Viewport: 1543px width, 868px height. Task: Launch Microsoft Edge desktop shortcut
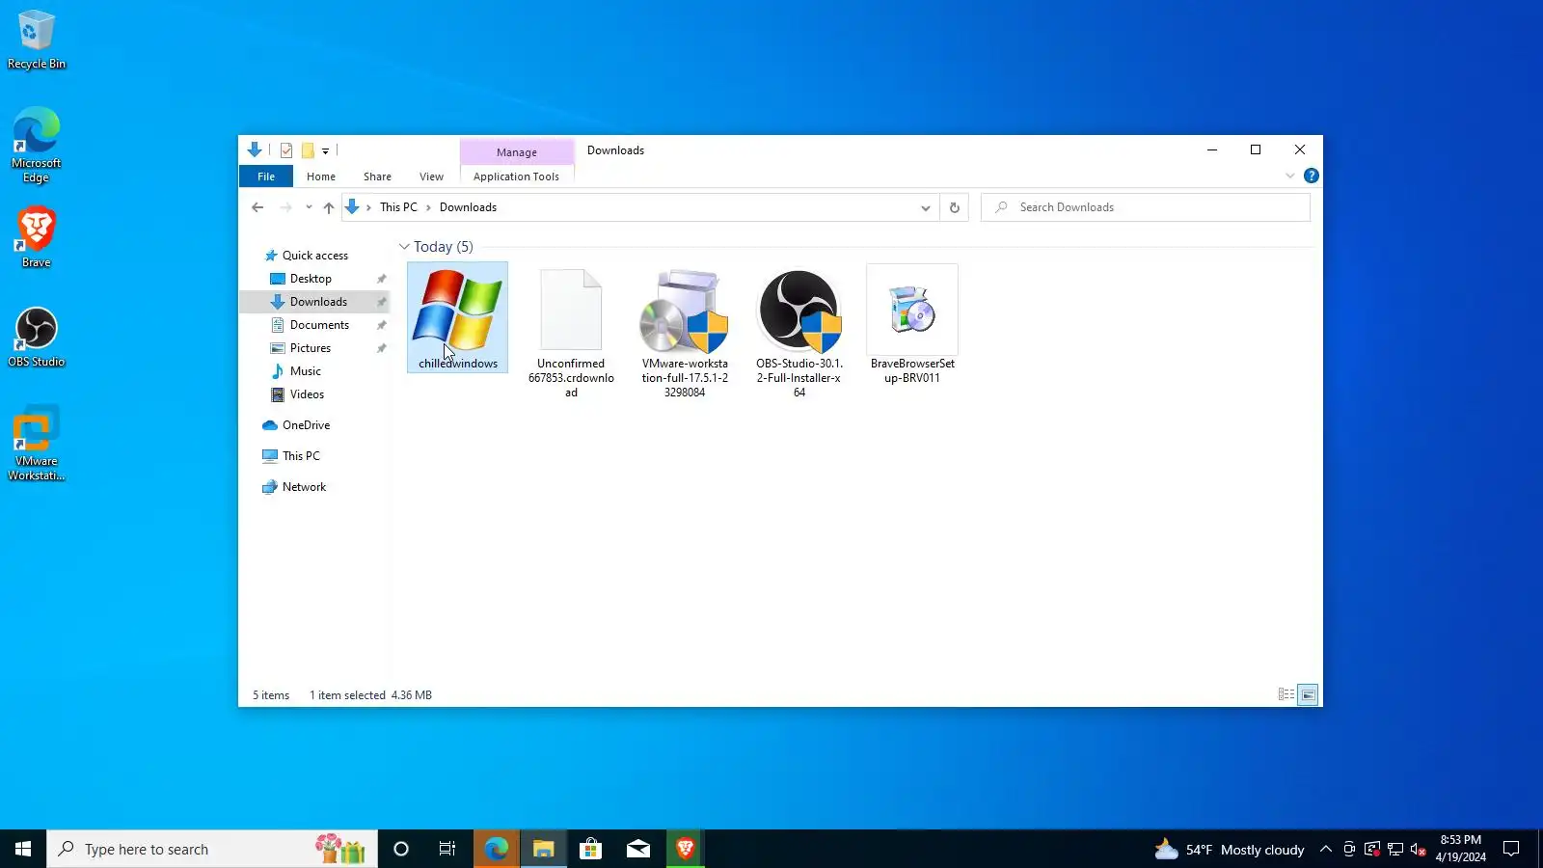tap(37, 145)
